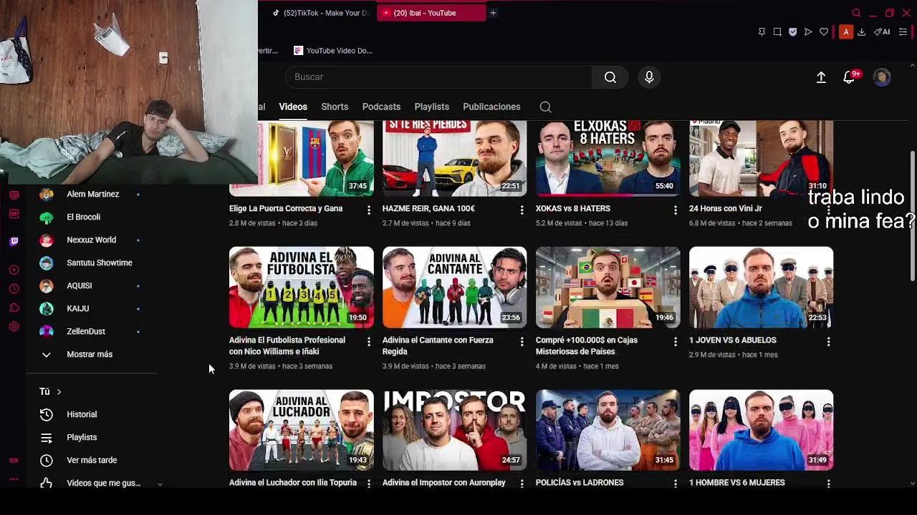Open the ad blocker shield icon
This screenshot has height=515, width=917.
[x=792, y=31]
